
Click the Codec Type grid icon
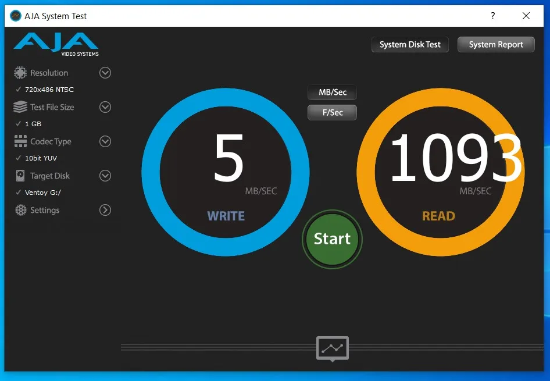[20, 141]
